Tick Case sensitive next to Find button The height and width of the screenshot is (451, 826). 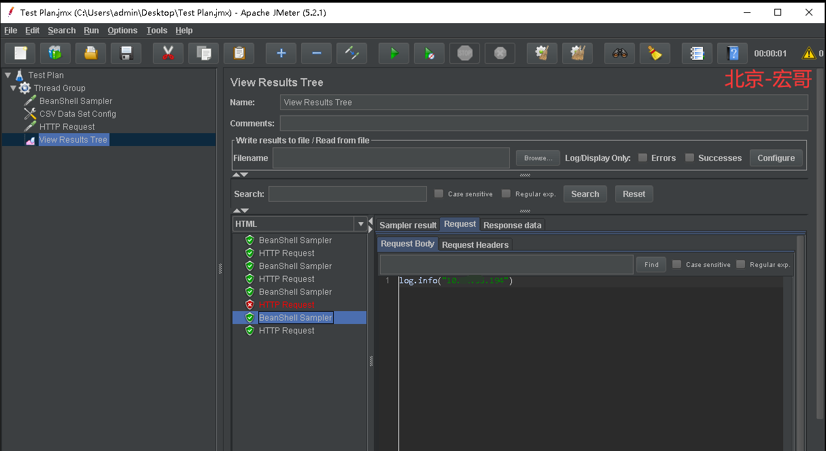[676, 265]
